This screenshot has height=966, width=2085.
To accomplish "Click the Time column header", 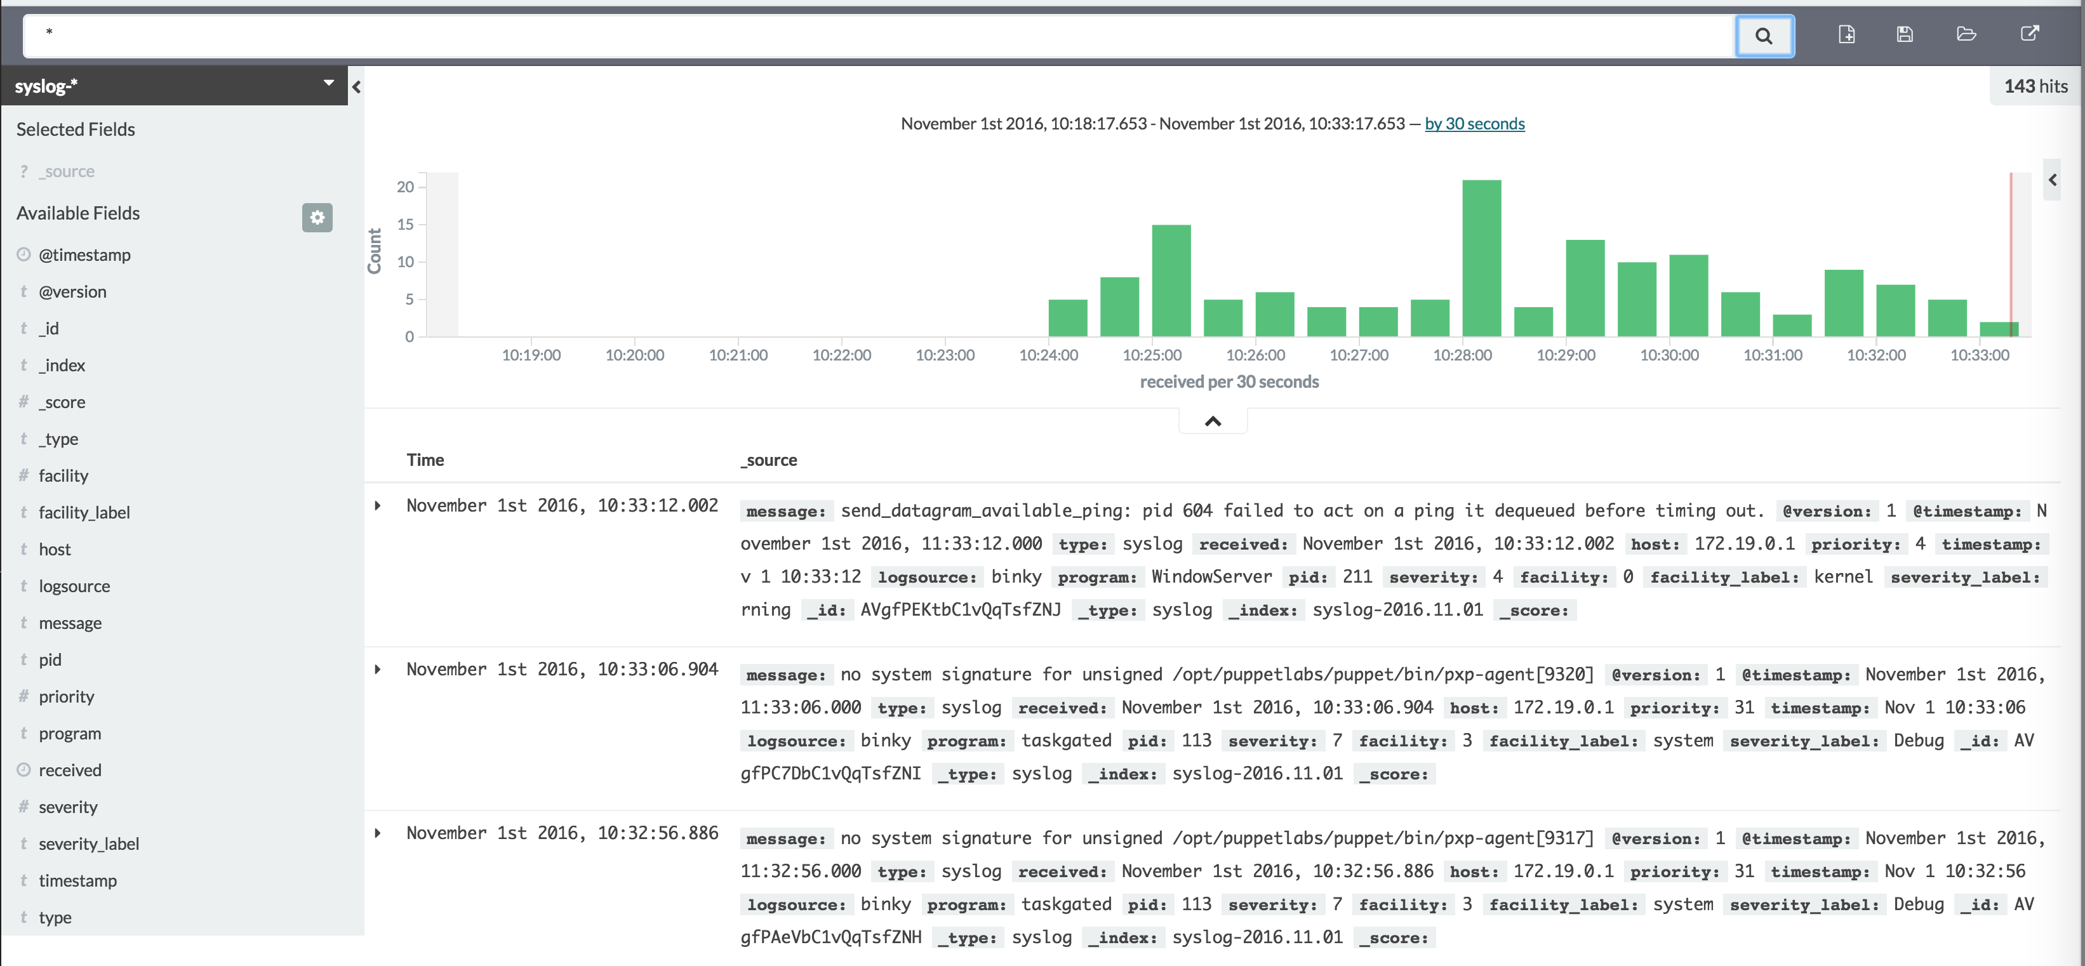I will click(x=425, y=460).
